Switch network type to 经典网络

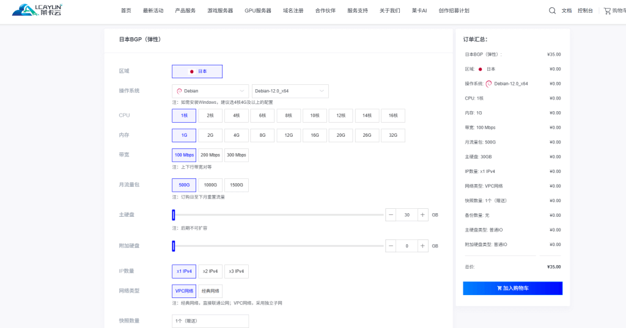(x=210, y=291)
